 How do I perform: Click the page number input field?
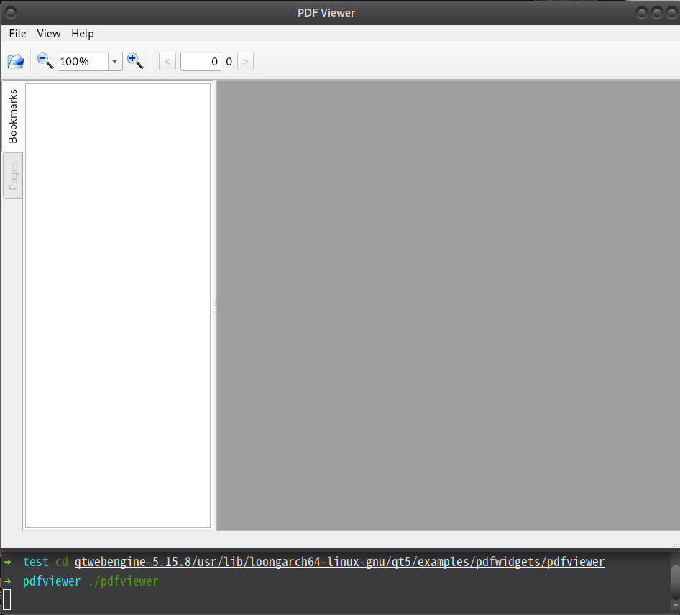tap(201, 62)
